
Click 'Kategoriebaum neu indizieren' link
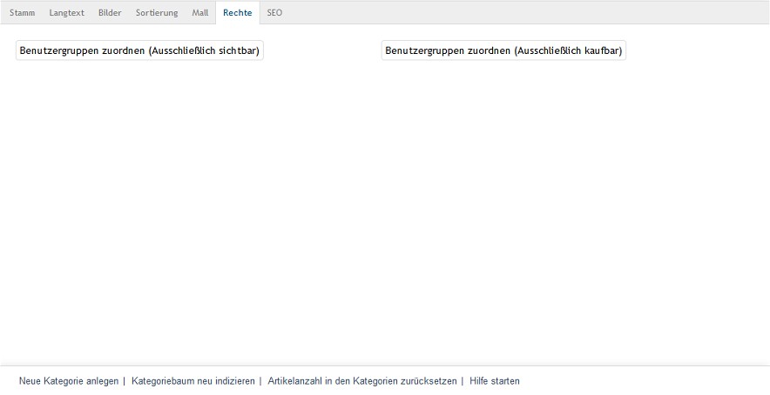(193, 381)
